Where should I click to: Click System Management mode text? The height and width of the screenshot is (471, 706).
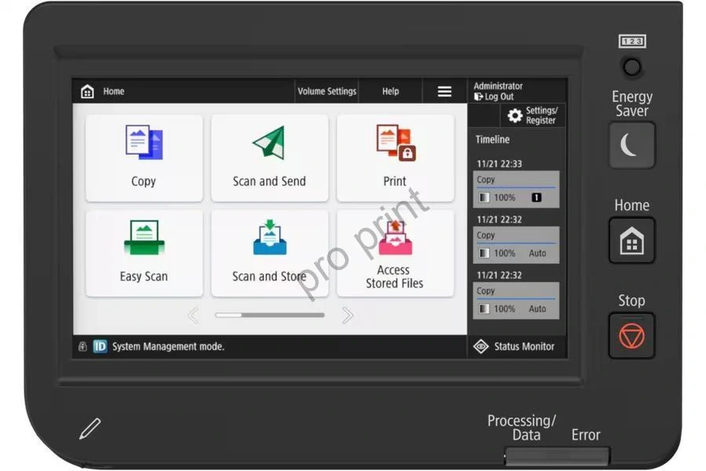tap(168, 347)
